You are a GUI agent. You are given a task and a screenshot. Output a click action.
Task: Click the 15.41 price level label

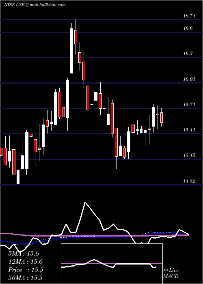click(x=189, y=130)
